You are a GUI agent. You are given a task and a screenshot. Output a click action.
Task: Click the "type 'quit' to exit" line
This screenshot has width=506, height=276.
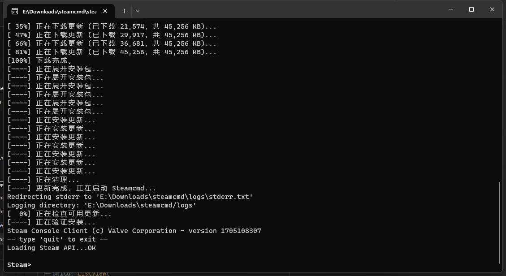click(x=57, y=239)
